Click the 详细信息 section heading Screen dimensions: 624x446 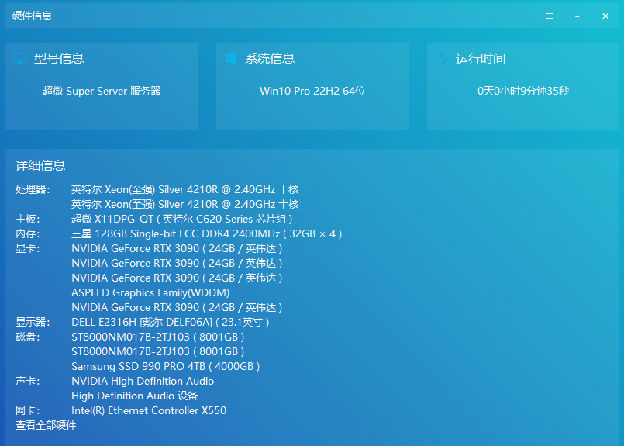[40, 165]
